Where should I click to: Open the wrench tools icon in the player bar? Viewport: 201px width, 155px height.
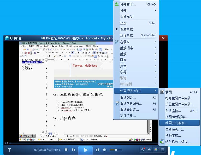tap(143, 150)
